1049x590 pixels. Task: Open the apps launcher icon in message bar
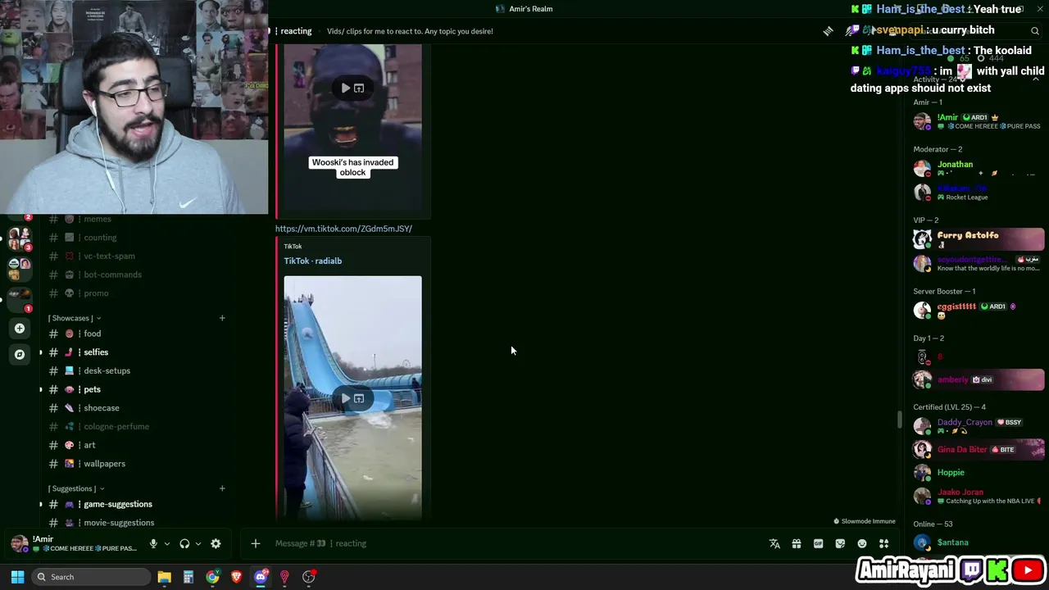click(883, 543)
